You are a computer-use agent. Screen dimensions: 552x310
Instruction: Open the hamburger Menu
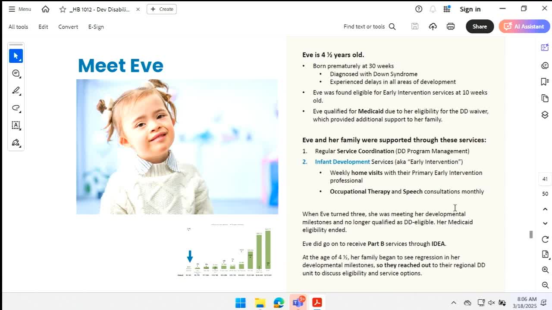20,9
